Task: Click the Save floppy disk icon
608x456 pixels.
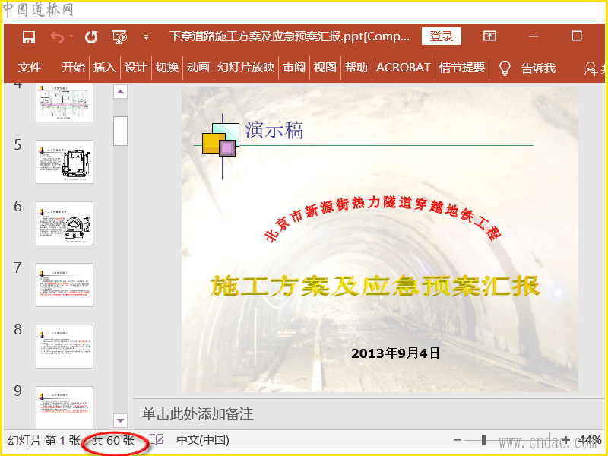Action: [x=29, y=37]
